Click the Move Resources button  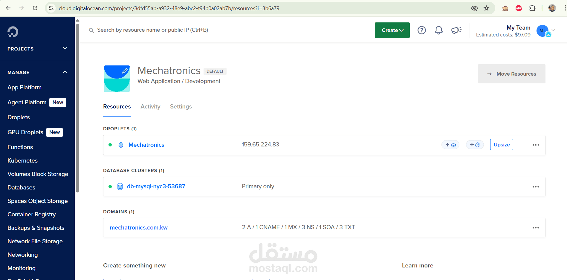pyautogui.click(x=511, y=74)
